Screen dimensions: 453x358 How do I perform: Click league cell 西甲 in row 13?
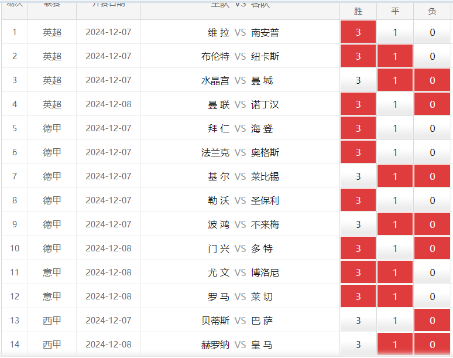tap(52, 320)
